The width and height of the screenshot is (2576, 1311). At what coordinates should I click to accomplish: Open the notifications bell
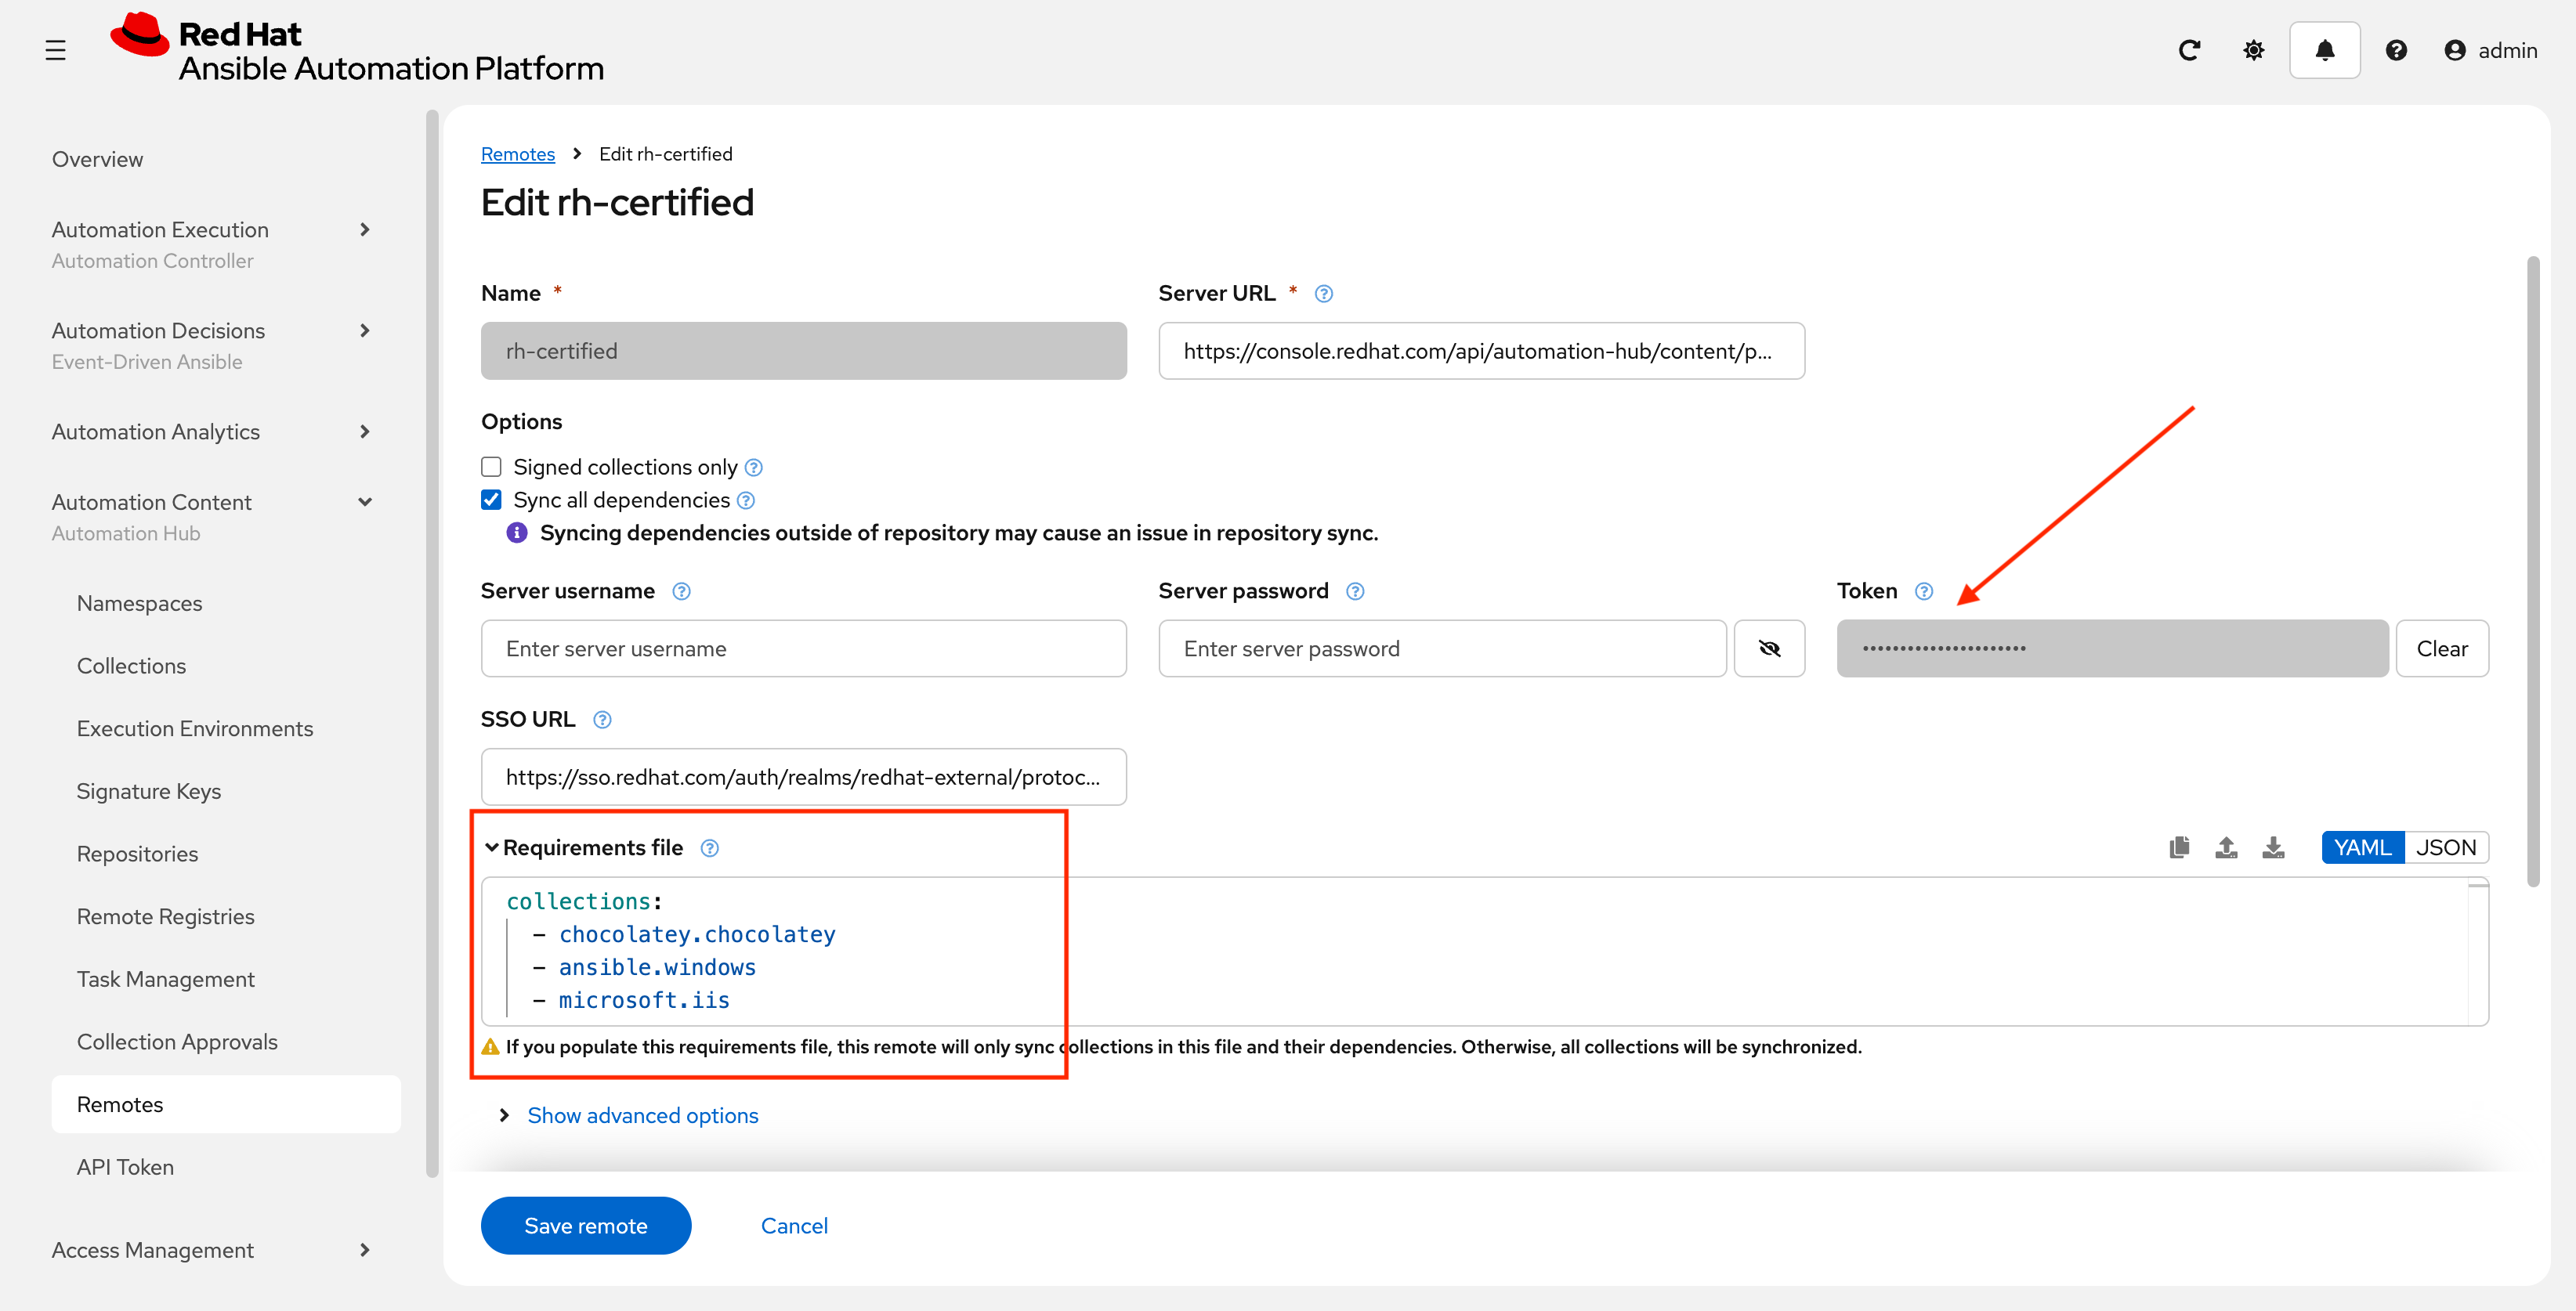(2324, 50)
